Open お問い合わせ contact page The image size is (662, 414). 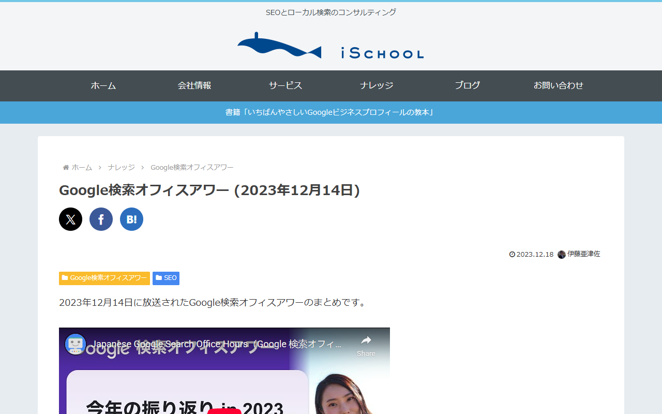pos(559,85)
